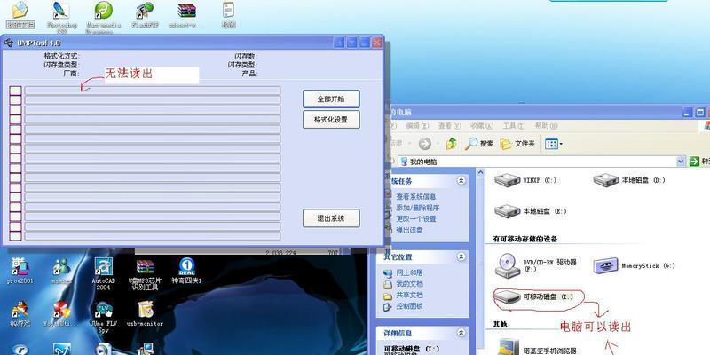Select the MemoryStick (G:) drive icon
This screenshot has height=355, width=710.
tap(605, 264)
